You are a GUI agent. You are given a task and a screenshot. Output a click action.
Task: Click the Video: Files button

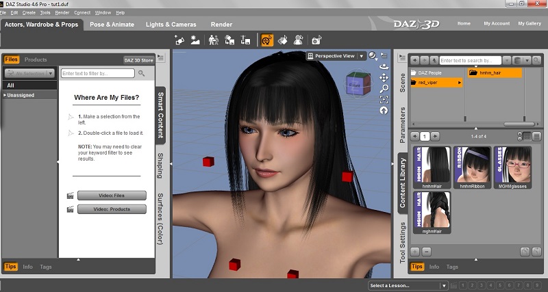[x=112, y=196]
